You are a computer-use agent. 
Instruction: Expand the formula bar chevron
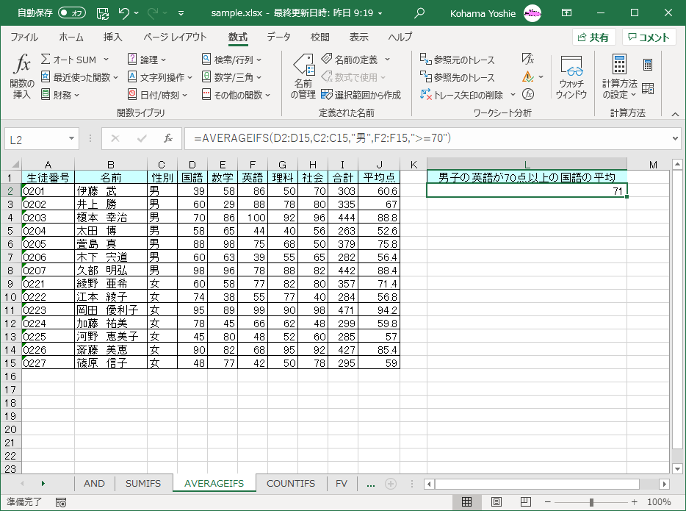675,138
